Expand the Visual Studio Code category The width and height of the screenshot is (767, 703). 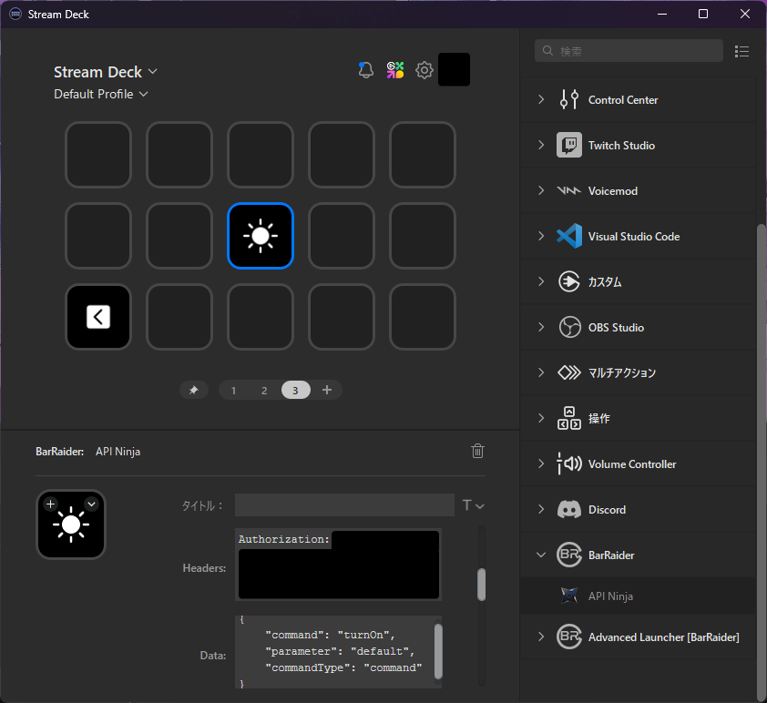[541, 236]
